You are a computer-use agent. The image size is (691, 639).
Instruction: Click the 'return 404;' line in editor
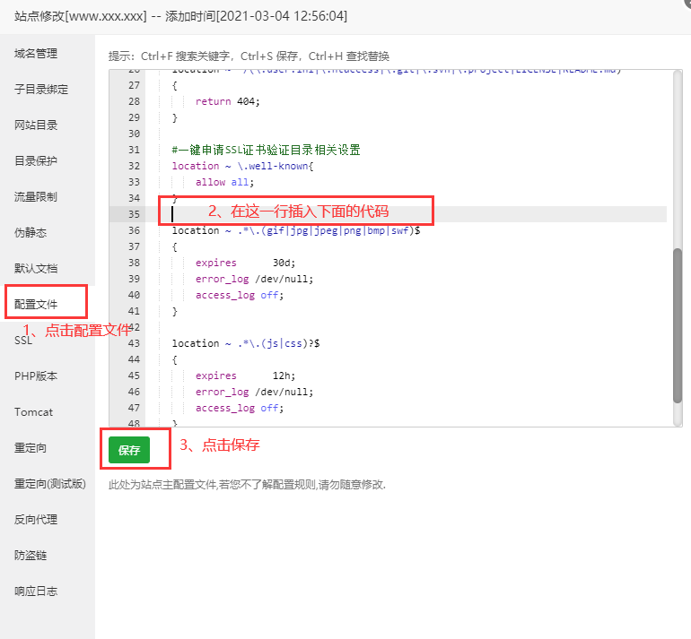coord(228,101)
